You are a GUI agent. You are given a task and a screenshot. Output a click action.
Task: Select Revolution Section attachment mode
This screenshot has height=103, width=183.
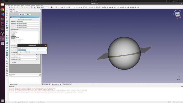pyautogui.click(x=15, y=37)
